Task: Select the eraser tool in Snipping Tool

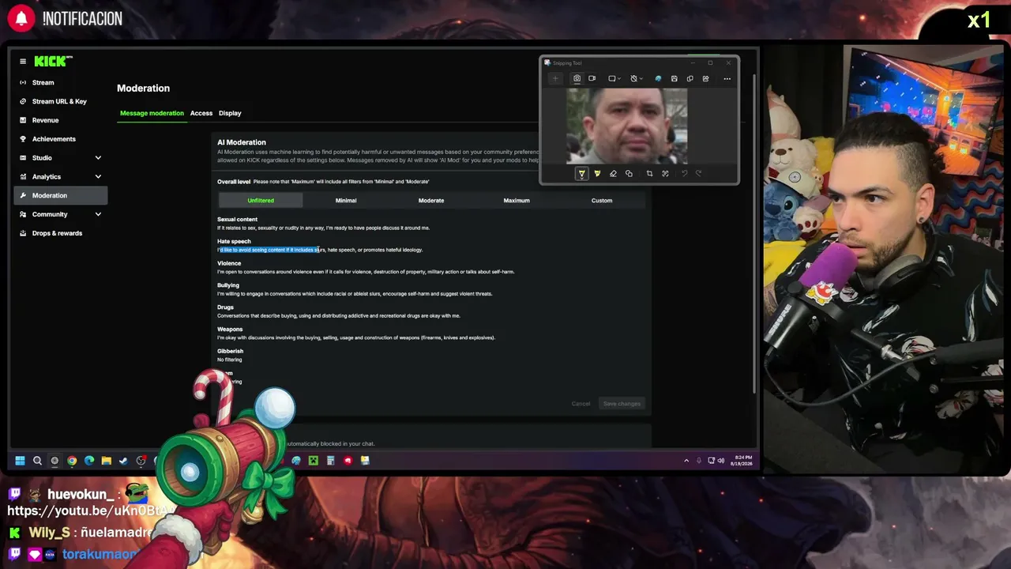Action: coord(613,174)
